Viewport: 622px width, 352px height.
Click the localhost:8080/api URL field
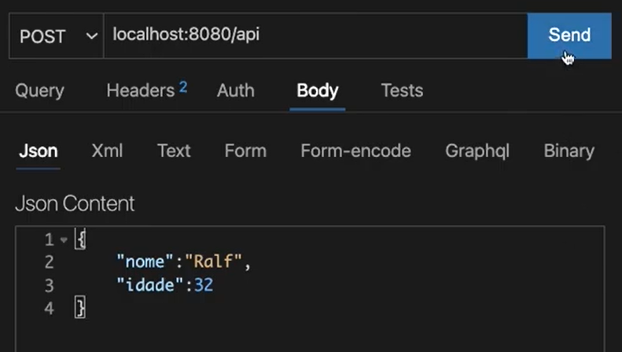[x=315, y=35]
